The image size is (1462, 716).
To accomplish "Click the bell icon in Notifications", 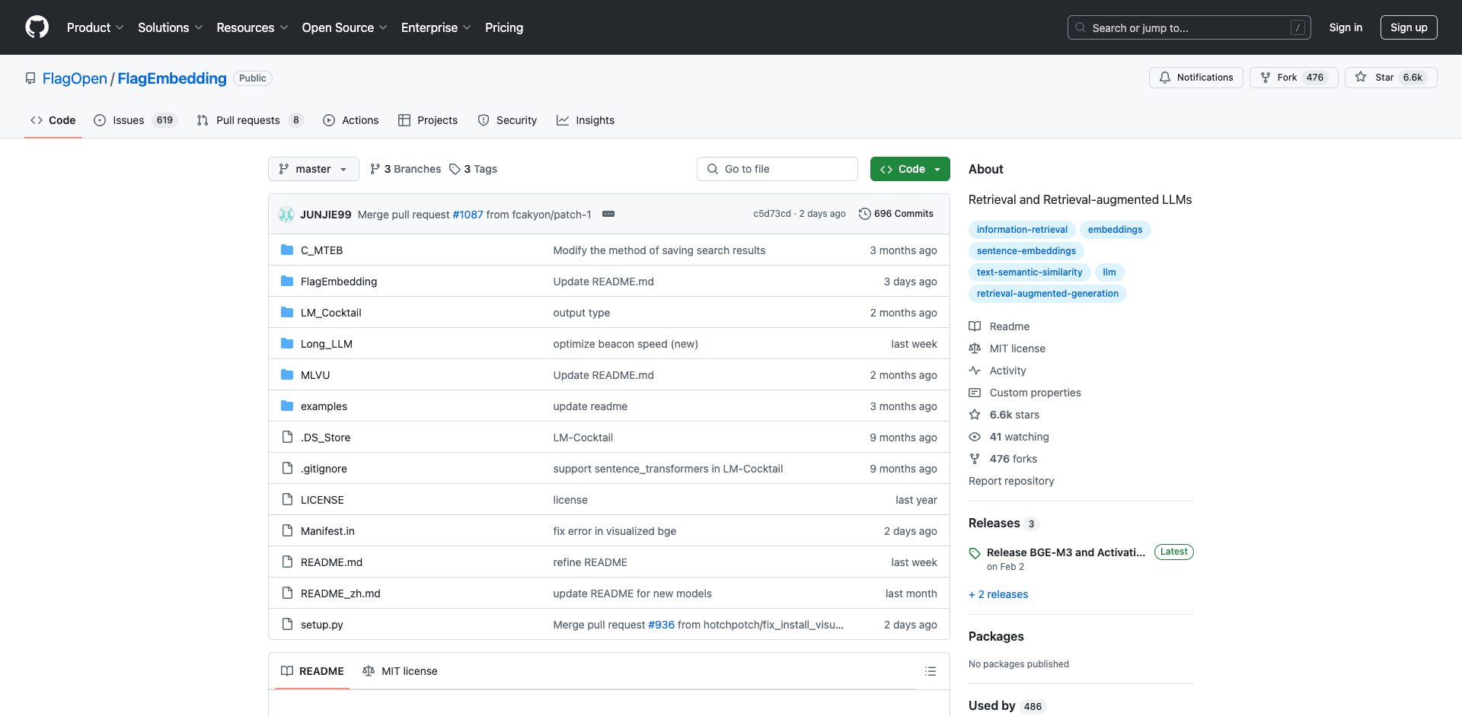I will pyautogui.click(x=1165, y=78).
